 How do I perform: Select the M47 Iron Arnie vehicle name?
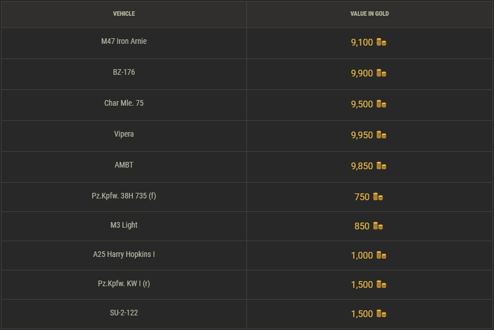coord(124,42)
